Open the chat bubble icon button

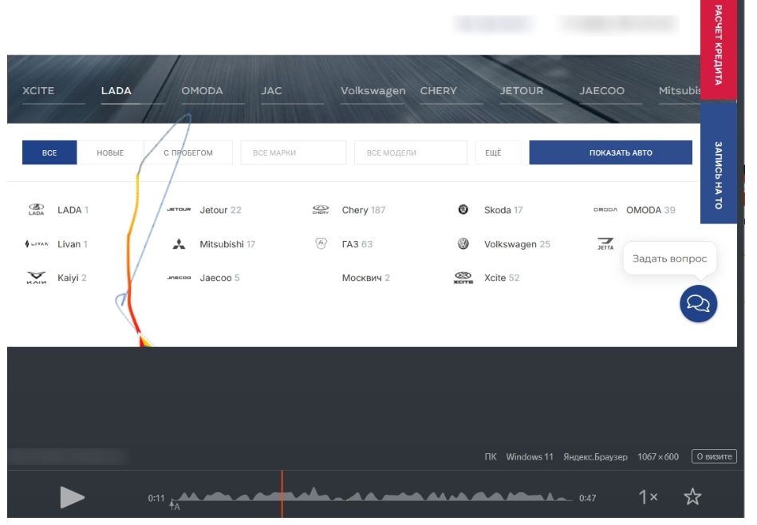pos(698,304)
